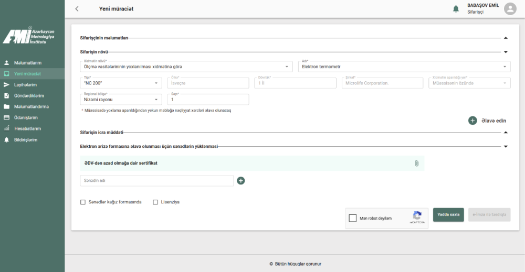Open notifications bell in header
This screenshot has width=525, height=272.
(456, 9)
